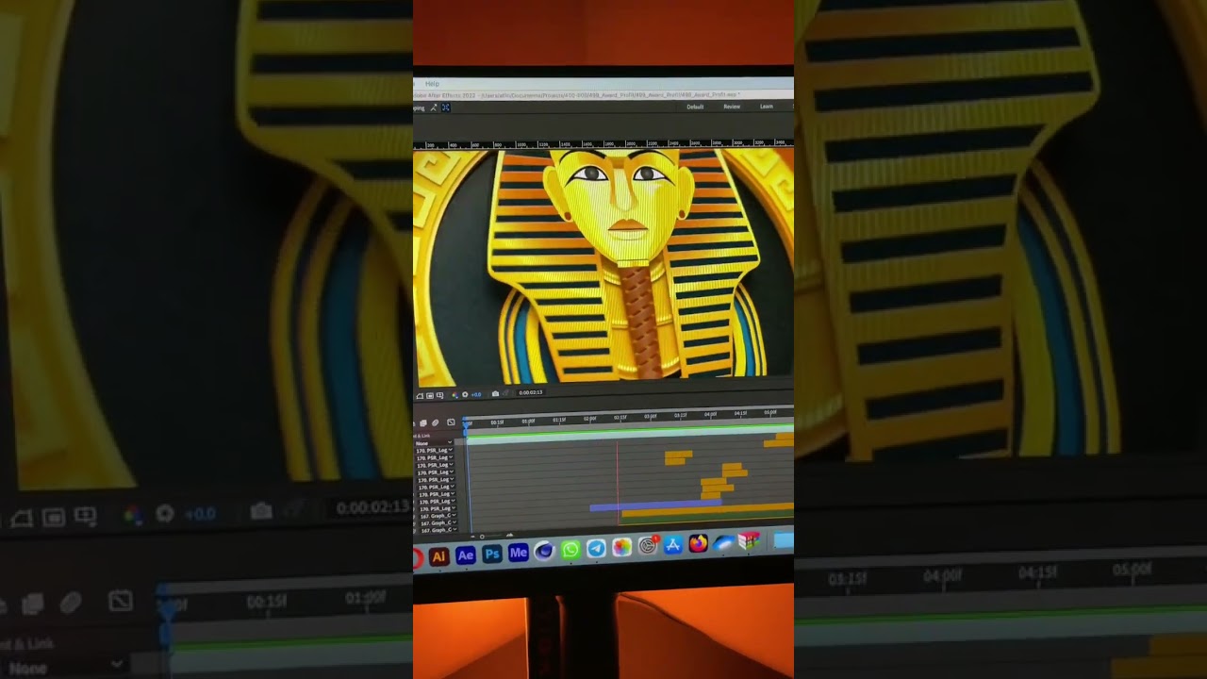This screenshot has height=679, width=1207.
Task: Open the None parent dropdown
Action: [434, 442]
